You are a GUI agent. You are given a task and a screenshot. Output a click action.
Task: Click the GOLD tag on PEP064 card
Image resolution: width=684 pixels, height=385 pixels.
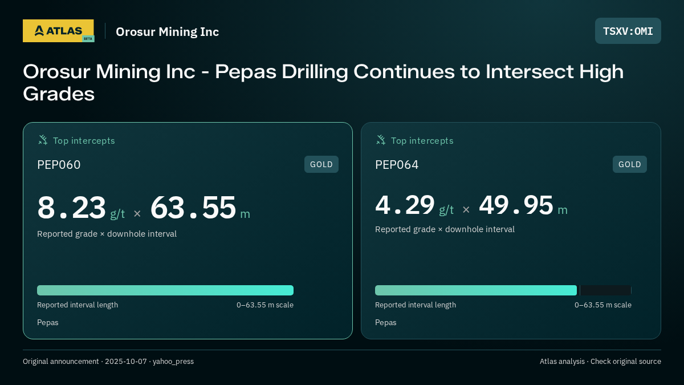[x=630, y=164]
